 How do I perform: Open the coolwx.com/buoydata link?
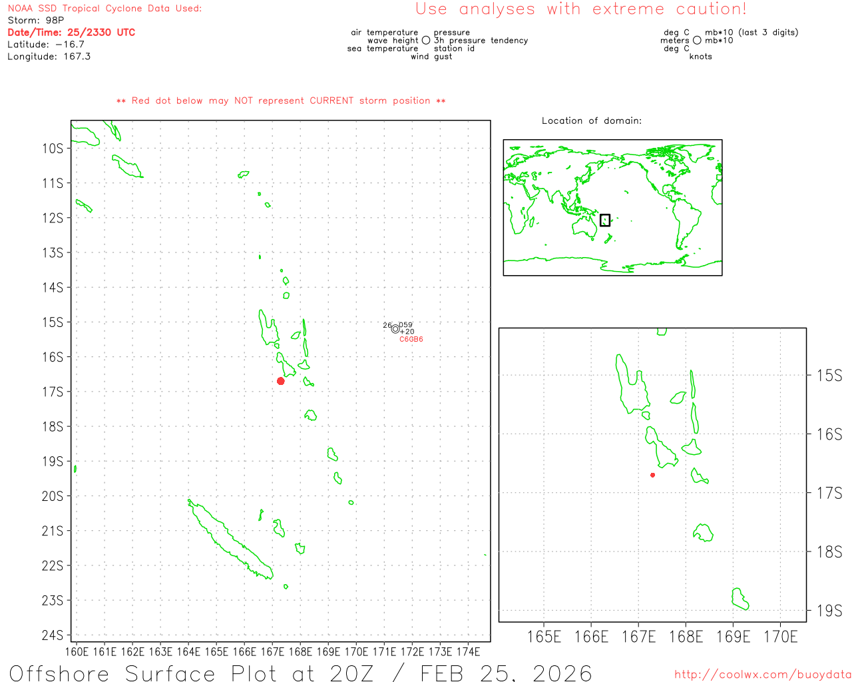[x=762, y=675]
